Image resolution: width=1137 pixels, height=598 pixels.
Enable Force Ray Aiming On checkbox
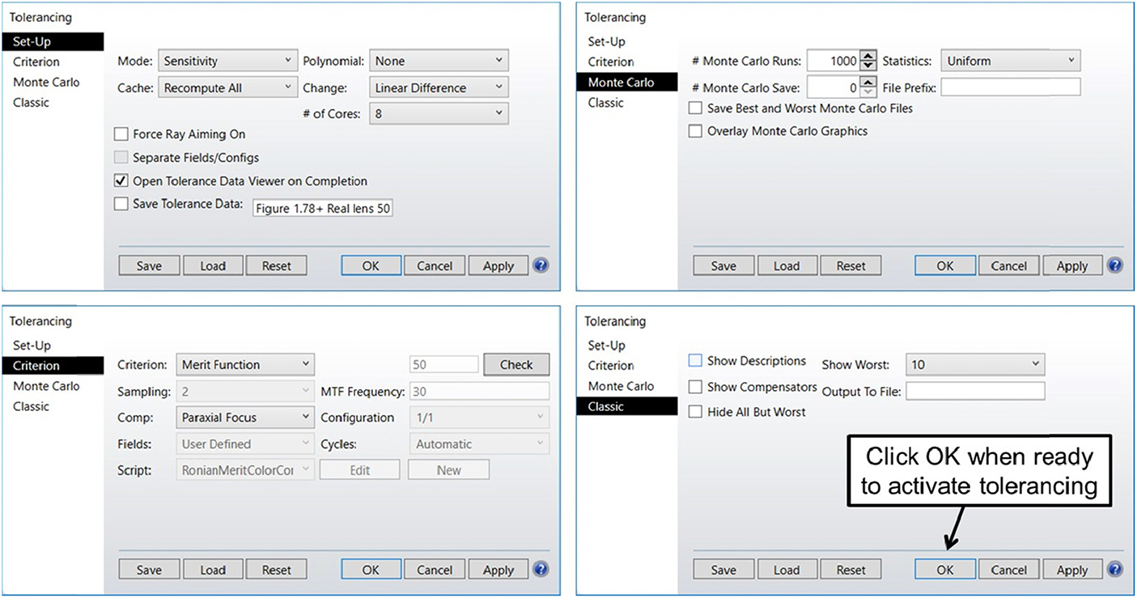(121, 134)
